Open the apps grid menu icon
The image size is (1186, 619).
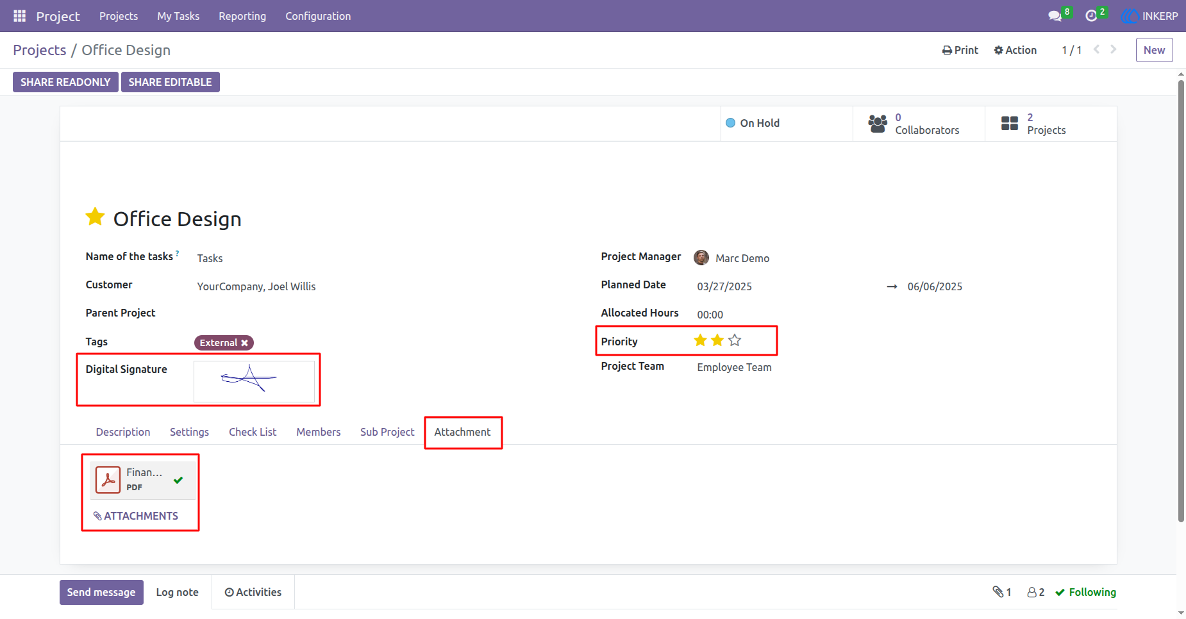coord(19,16)
